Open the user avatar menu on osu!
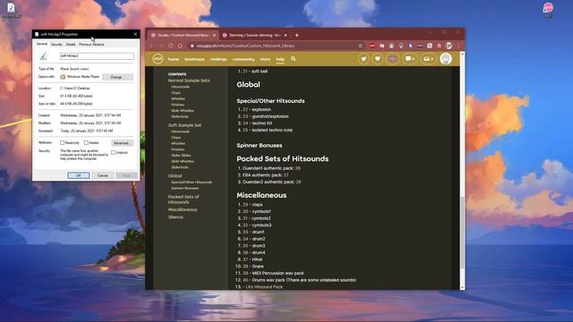 (x=446, y=59)
